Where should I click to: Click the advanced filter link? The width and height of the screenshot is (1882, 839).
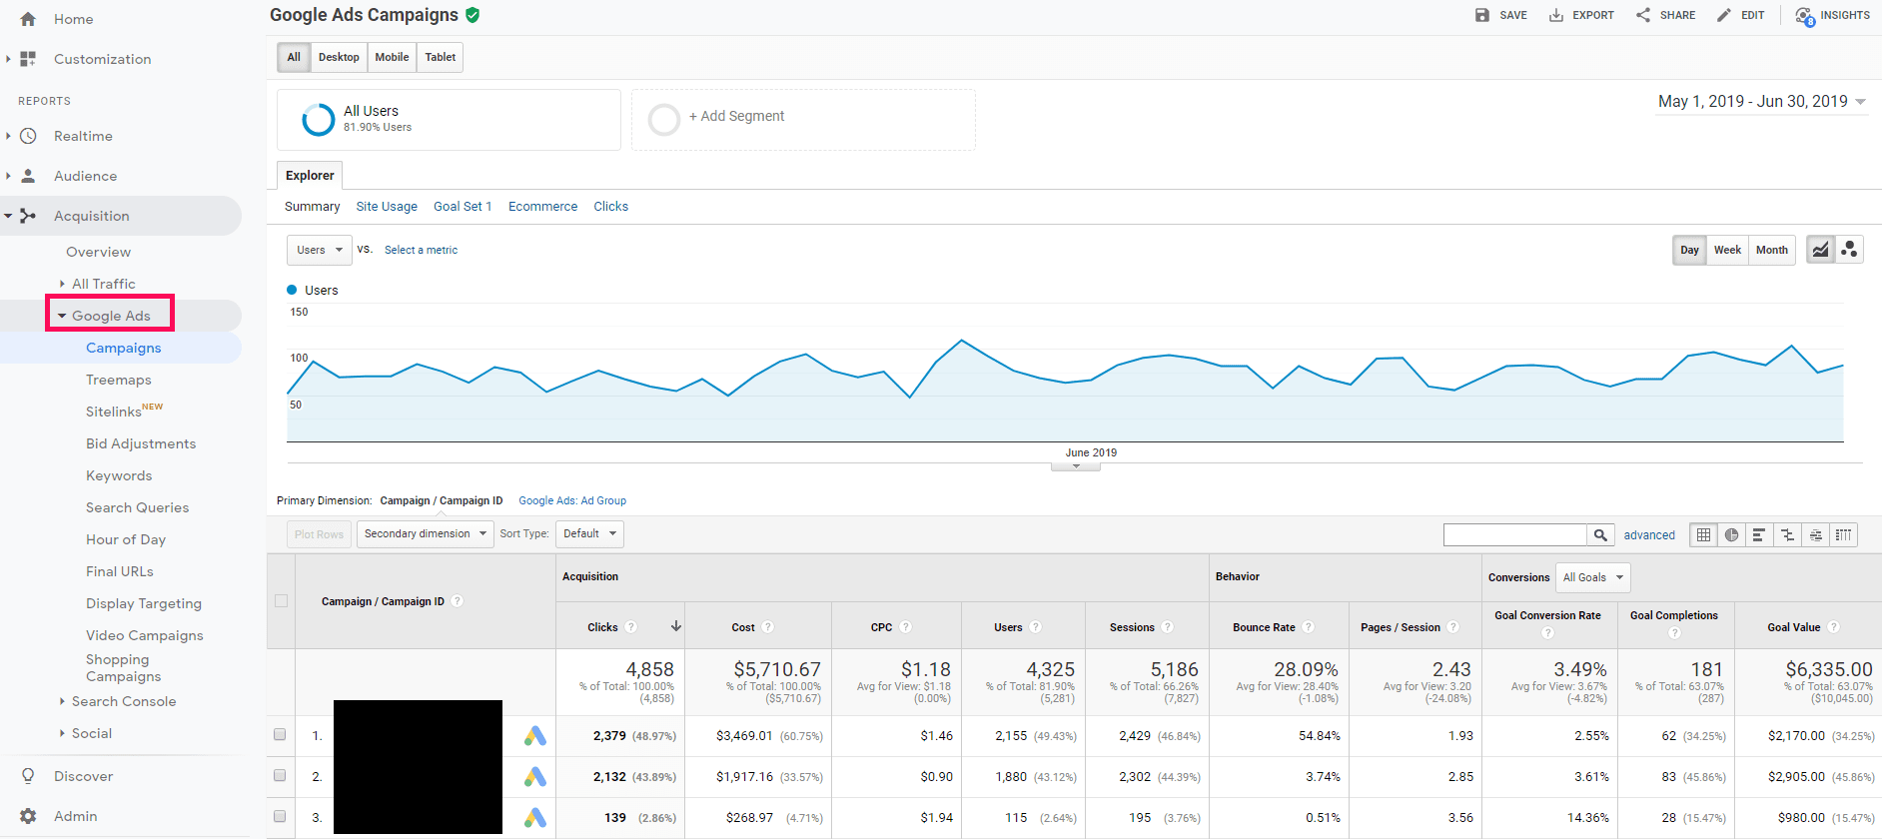click(x=1648, y=535)
